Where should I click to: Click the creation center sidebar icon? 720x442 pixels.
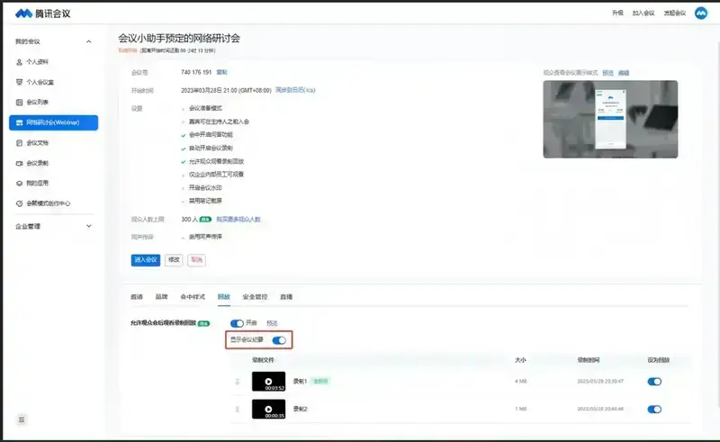(x=19, y=203)
